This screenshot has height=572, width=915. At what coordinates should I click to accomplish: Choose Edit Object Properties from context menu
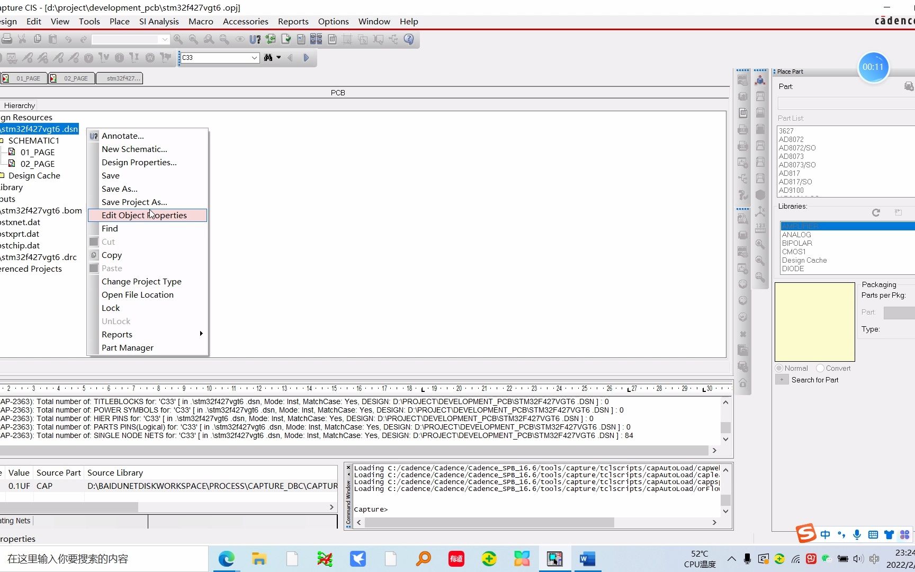[x=147, y=215]
